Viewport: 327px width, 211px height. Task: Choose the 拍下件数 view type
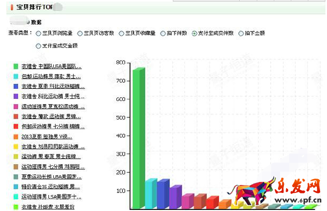(x=163, y=33)
